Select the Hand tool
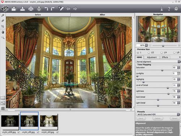 pyautogui.click(x=3, y=32)
